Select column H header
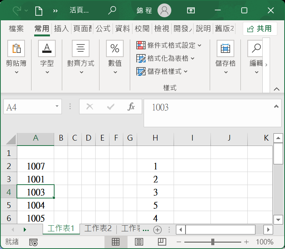Image resolution: width=285 pixels, height=249 pixels. click(156, 139)
